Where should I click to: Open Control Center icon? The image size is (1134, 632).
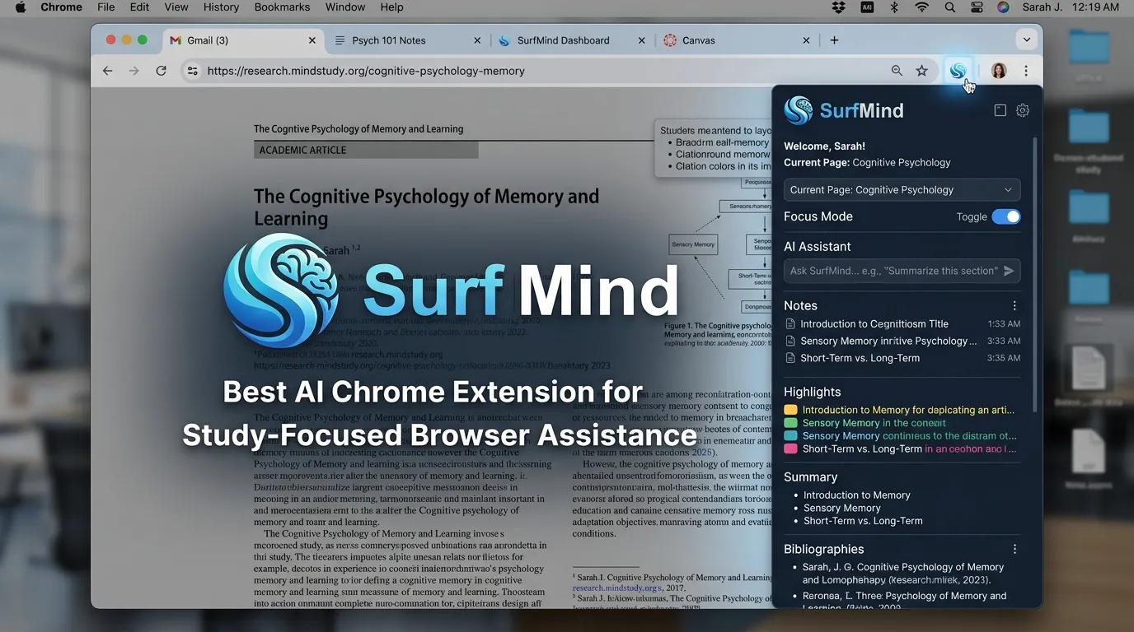(977, 7)
